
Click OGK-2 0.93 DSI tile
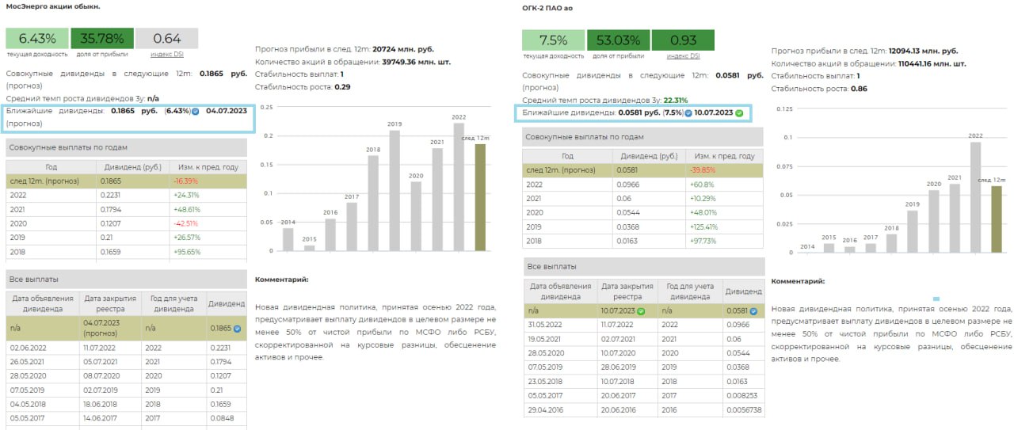coord(683,40)
